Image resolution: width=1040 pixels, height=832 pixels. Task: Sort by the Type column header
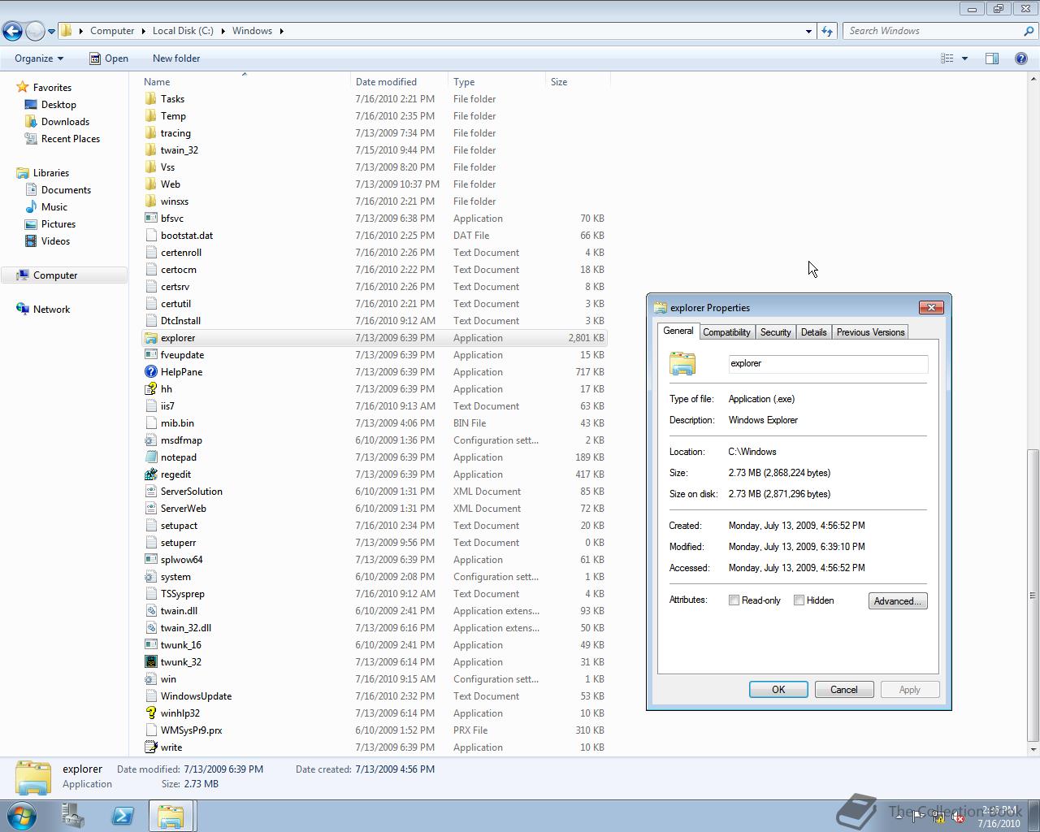496,81
